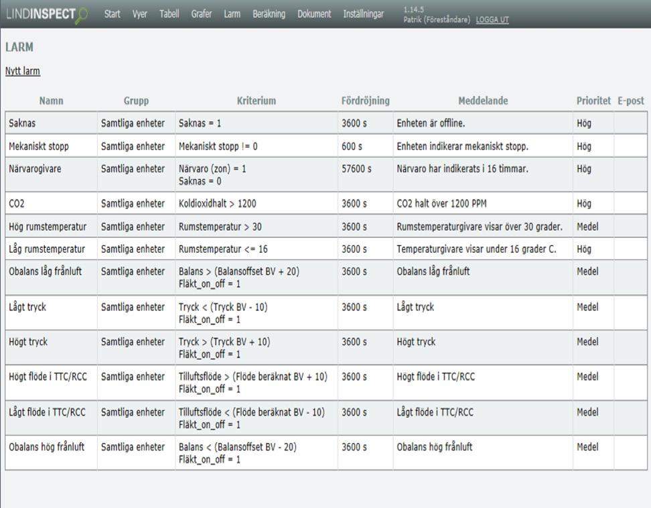Click the Fördröjning column header

(x=366, y=101)
